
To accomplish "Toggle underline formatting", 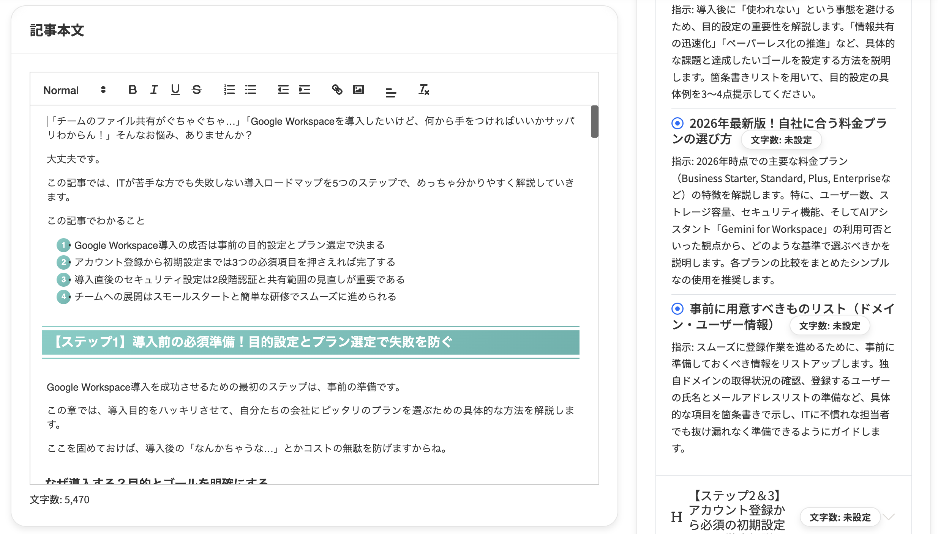I will [175, 90].
